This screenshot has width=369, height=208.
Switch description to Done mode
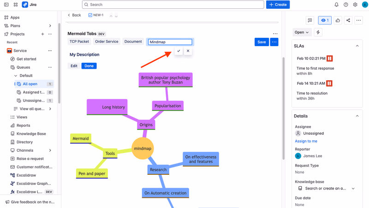[89, 66]
